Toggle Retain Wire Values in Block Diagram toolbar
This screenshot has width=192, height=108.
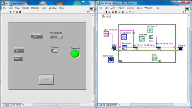coord(123,12)
